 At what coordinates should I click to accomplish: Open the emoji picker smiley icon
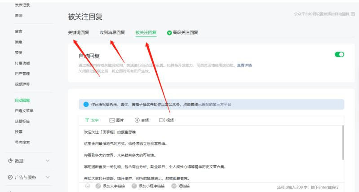click(88, 187)
